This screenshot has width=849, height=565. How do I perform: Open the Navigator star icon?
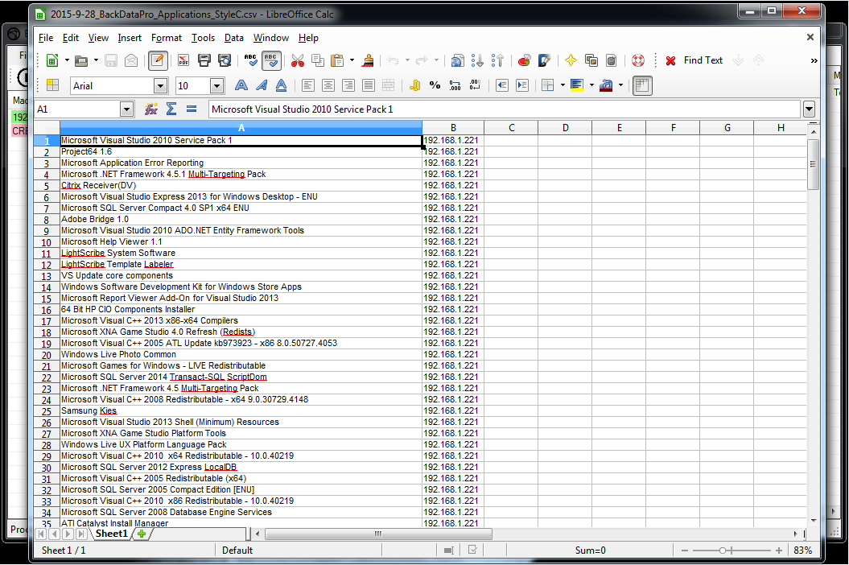(x=571, y=60)
